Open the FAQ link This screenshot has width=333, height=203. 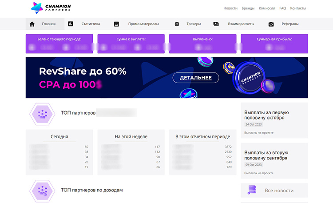point(283,8)
